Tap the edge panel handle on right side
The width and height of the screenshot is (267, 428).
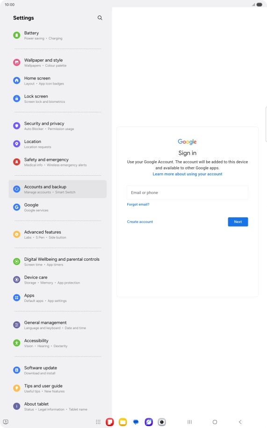coord(266,124)
